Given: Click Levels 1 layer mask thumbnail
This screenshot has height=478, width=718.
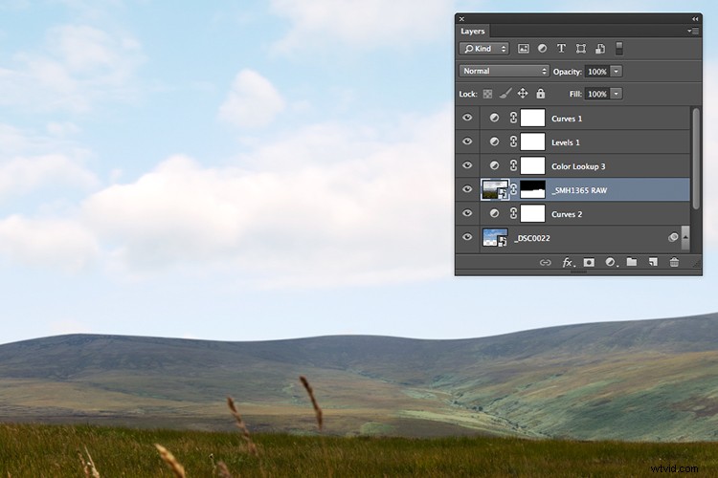Looking at the screenshot, I should point(533,141).
